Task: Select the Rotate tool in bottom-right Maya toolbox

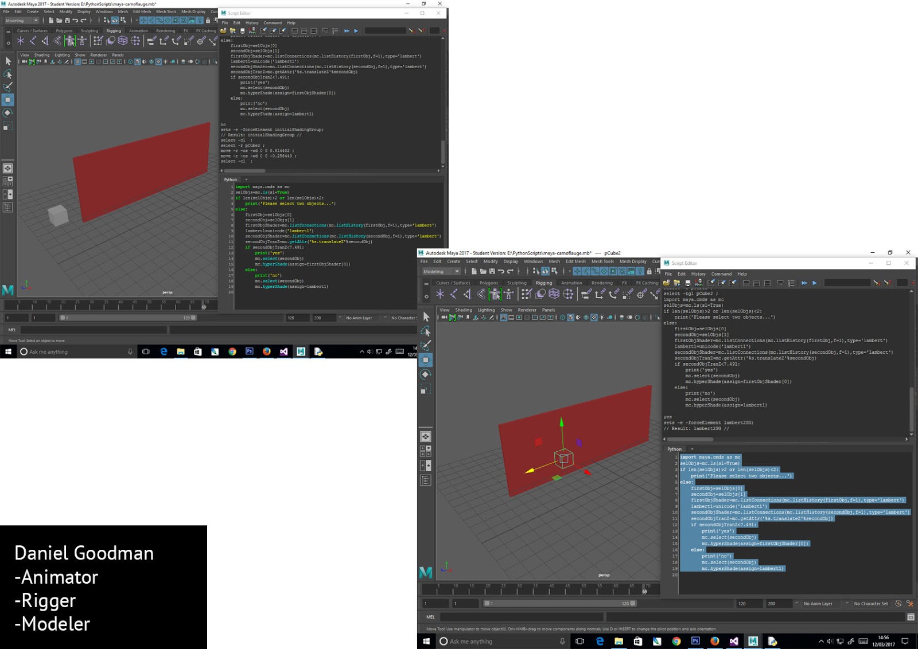Action: (426, 374)
